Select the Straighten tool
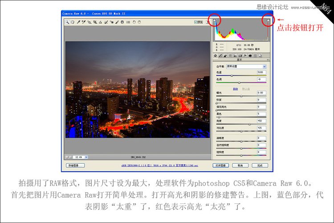334x223 pixels. pyautogui.click(x=100, y=22)
